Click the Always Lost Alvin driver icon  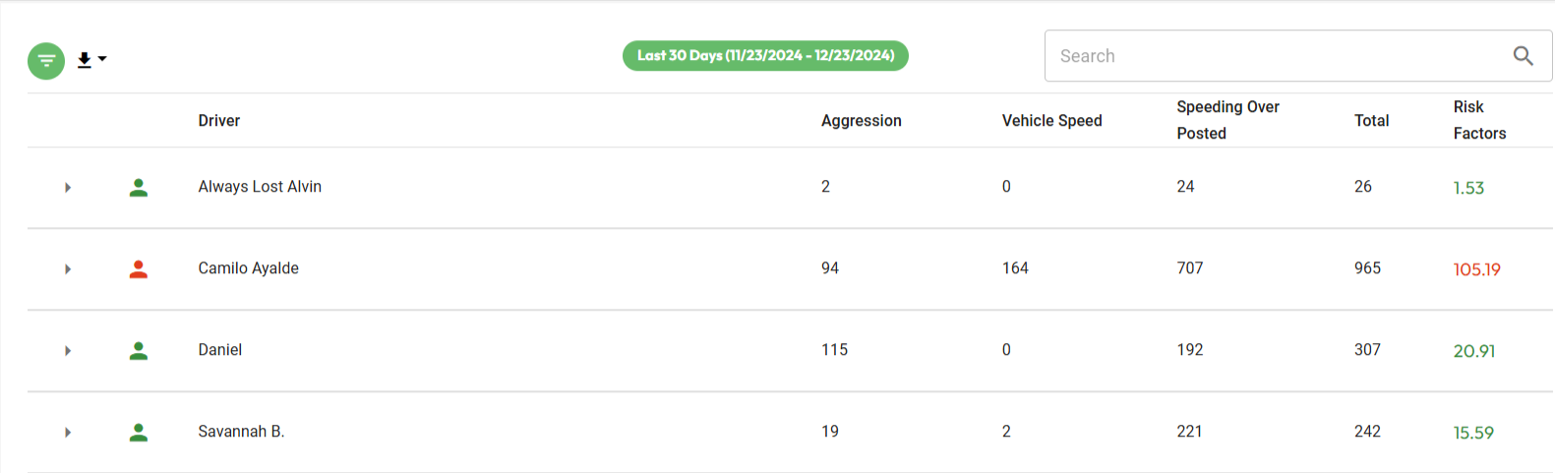pos(139,188)
